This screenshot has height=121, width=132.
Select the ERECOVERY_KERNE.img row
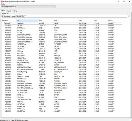pyautogui.click(x=63, y=35)
